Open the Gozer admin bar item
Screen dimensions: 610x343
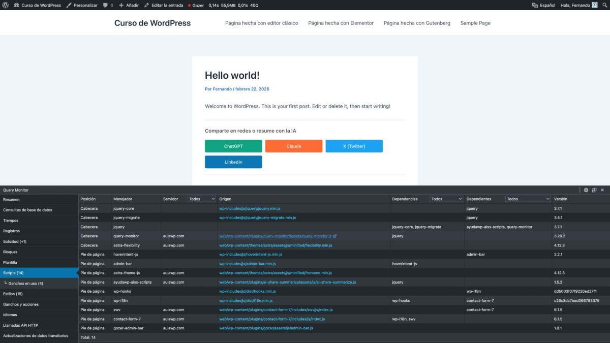(196, 5)
